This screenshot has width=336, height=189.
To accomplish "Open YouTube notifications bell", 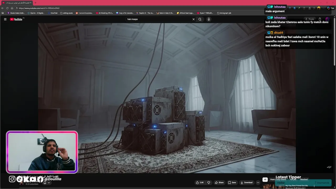I will pos(320,19).
